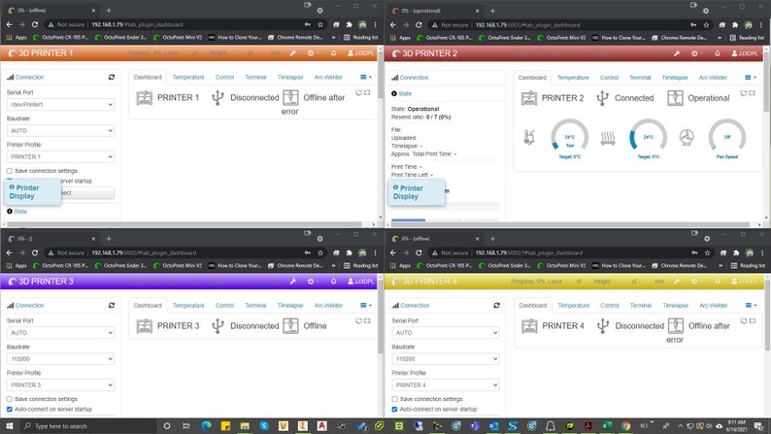Open Printer Profile dropdown showing PRINTER 1

(60, 156)
